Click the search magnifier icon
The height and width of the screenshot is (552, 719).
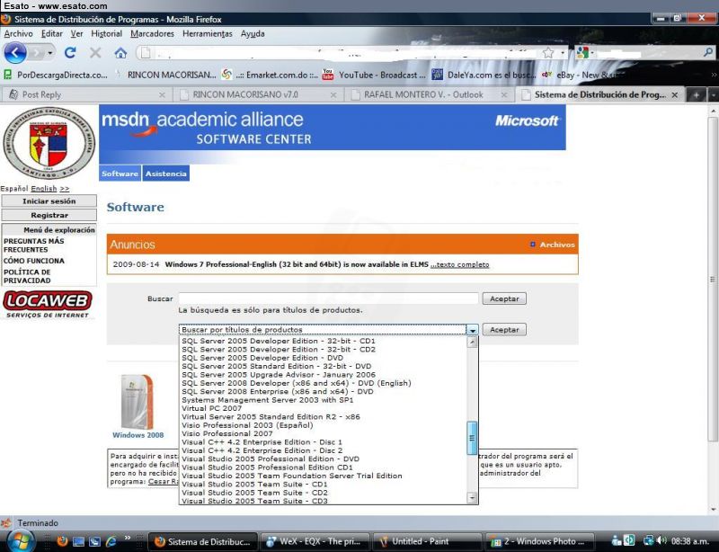click(708, 53)
